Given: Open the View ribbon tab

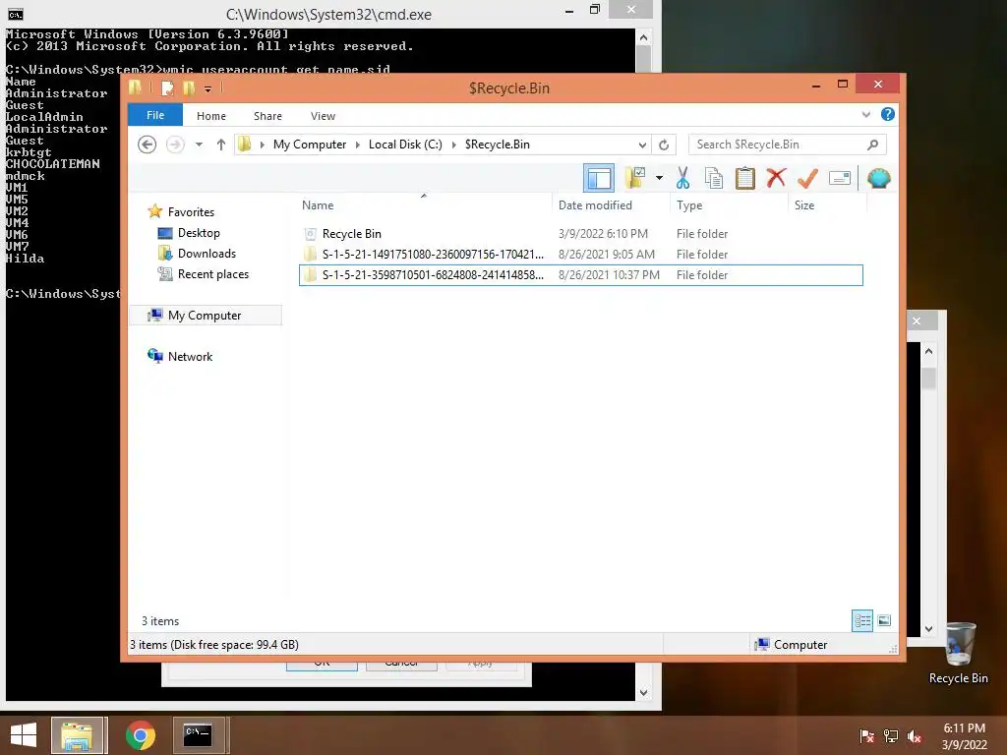Looking at the screenshot, I should point(323,116).
